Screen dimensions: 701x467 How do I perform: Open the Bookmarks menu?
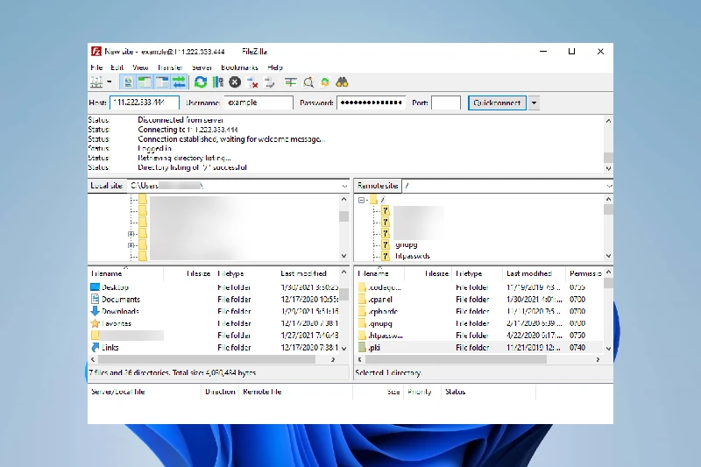pyautogui.click(x=239, y=67)
